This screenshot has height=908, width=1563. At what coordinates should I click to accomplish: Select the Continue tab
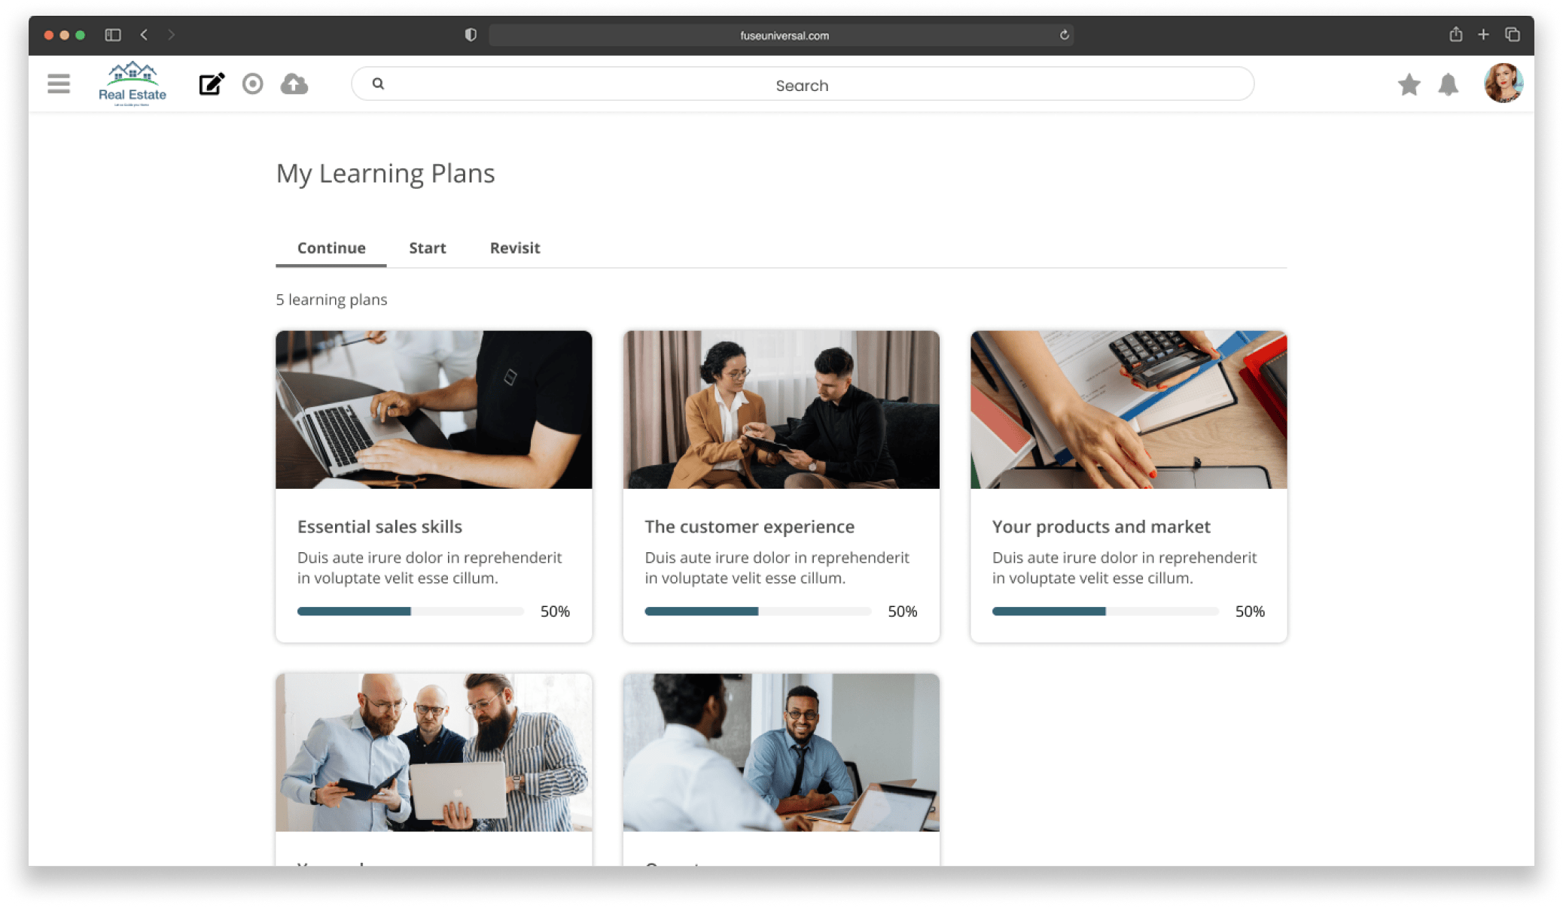pos(331,248)
